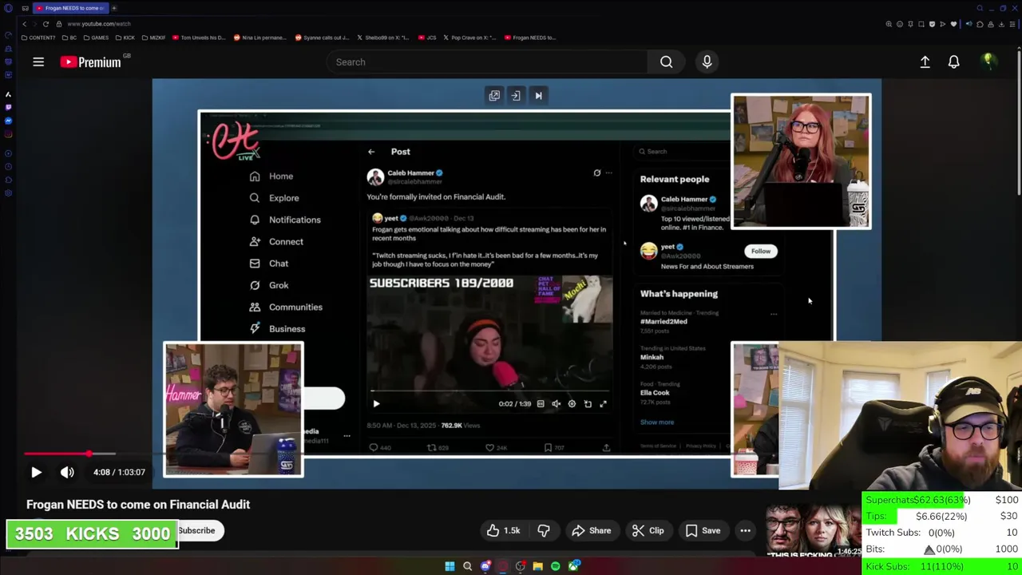The height and width of the screenshot is (575, 1022).
Task: Open the Windows Start menu
Action: pos(450,566)
